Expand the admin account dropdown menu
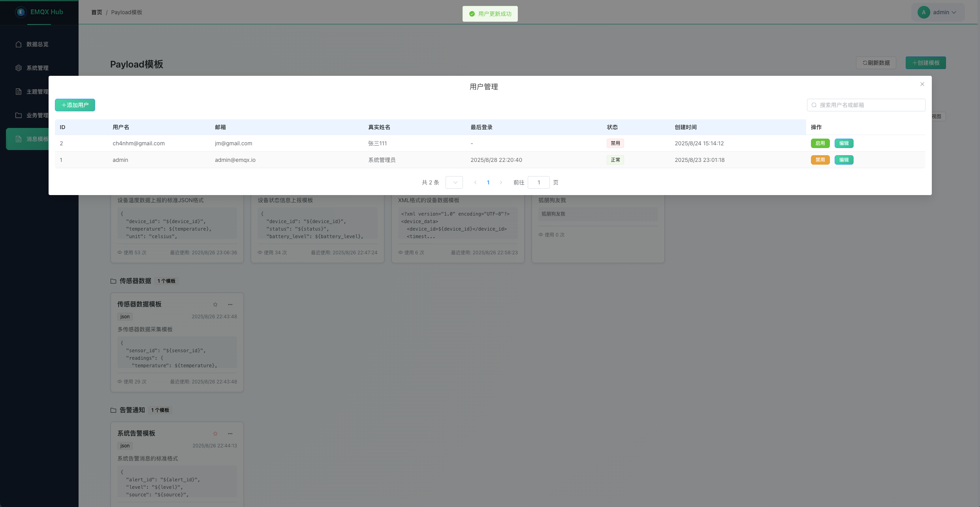 click(954, 12)
